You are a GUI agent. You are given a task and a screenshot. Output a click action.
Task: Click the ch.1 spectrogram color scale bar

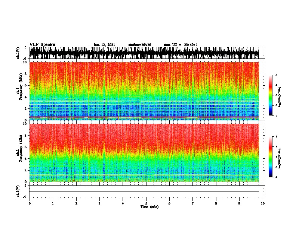click(x=271, y=95)
